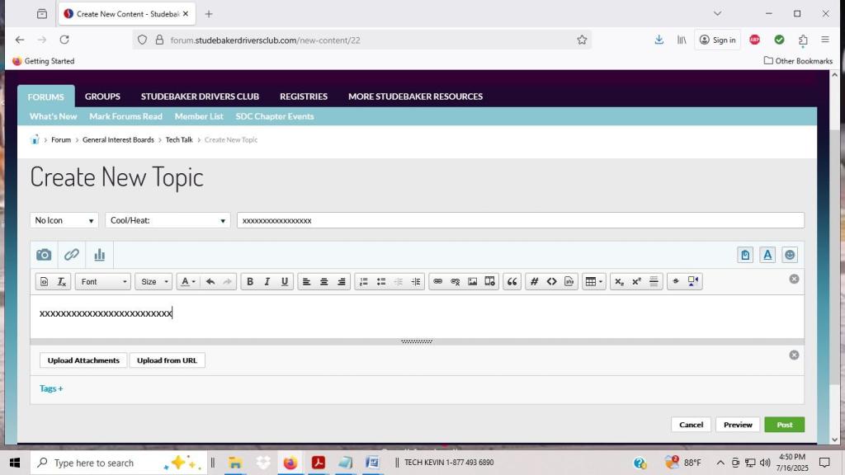Insert a hyperlink with the chain icon
This screenshot has width=845, height=475.
point(438,281)
